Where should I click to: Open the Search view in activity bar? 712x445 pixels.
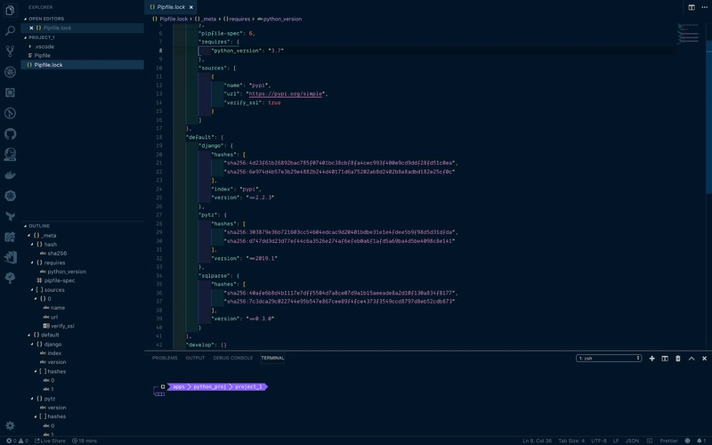coord(11,30)
